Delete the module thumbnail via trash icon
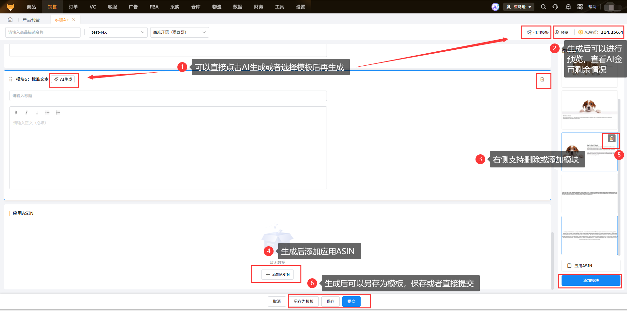This screenshot has width=627, height=311. (612, 138)
